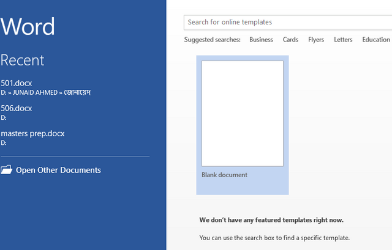
Task: Open recent file masters prep.docx
Action: tap(32, 134)
